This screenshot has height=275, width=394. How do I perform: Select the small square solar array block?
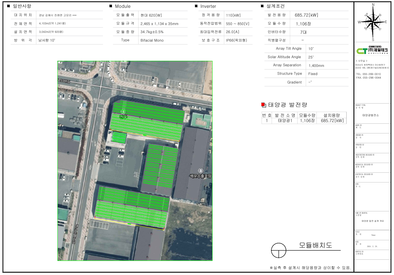click(x=119, y=137)
